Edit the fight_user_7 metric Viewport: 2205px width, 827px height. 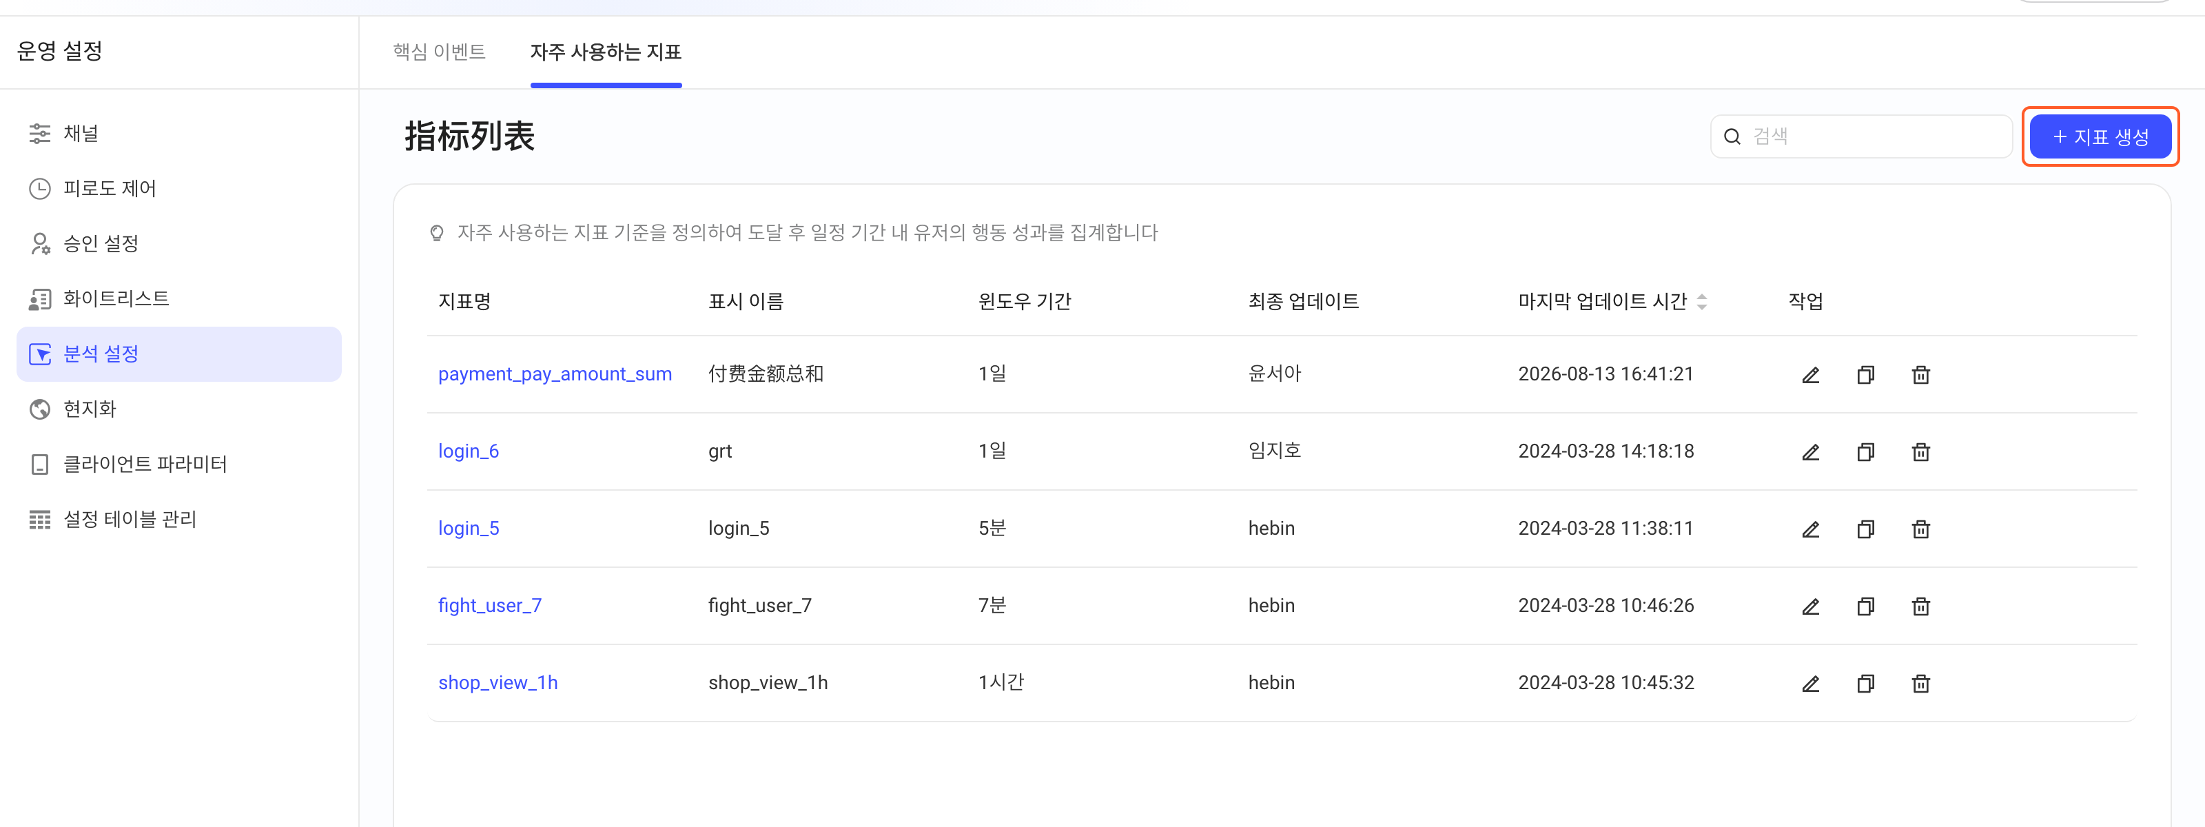(x=1810, y=606)
